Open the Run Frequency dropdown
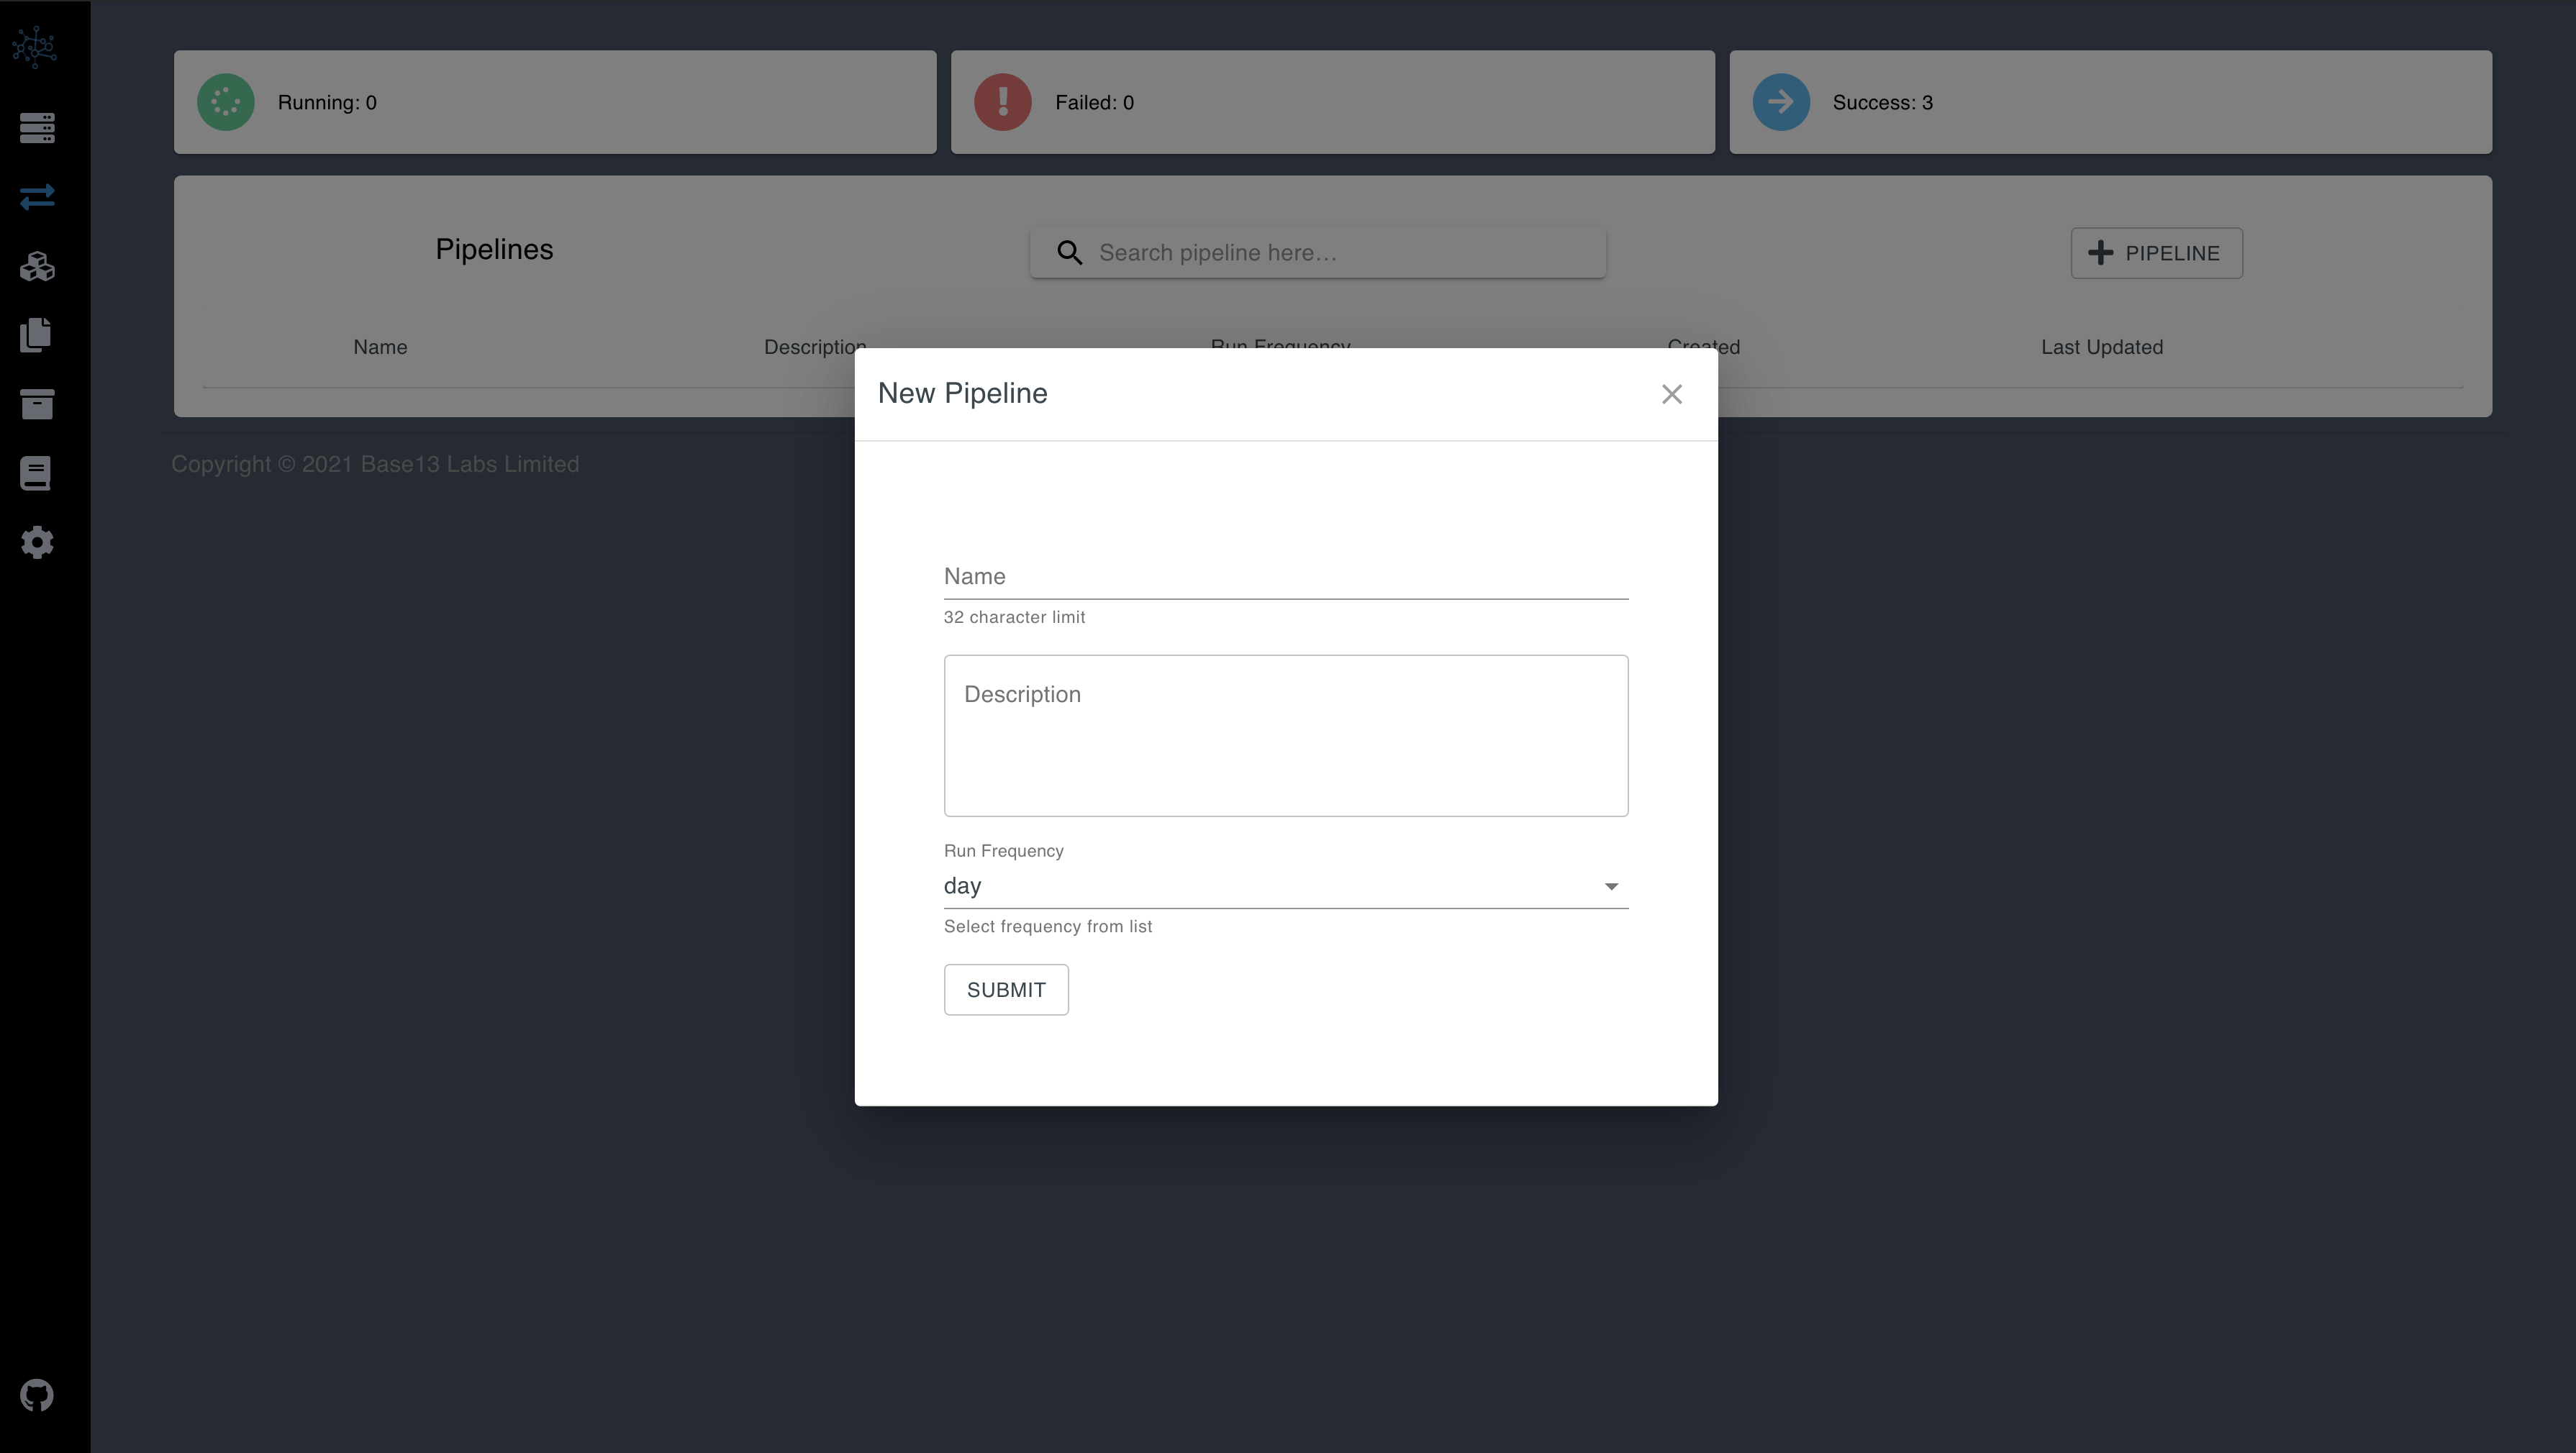 pyautogui.click(x=1286, y=886)
